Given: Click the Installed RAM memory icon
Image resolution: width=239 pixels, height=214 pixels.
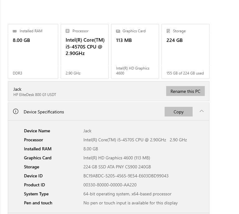Looking at the screenshot, I should pyautogui.click(x=15, y=31).
